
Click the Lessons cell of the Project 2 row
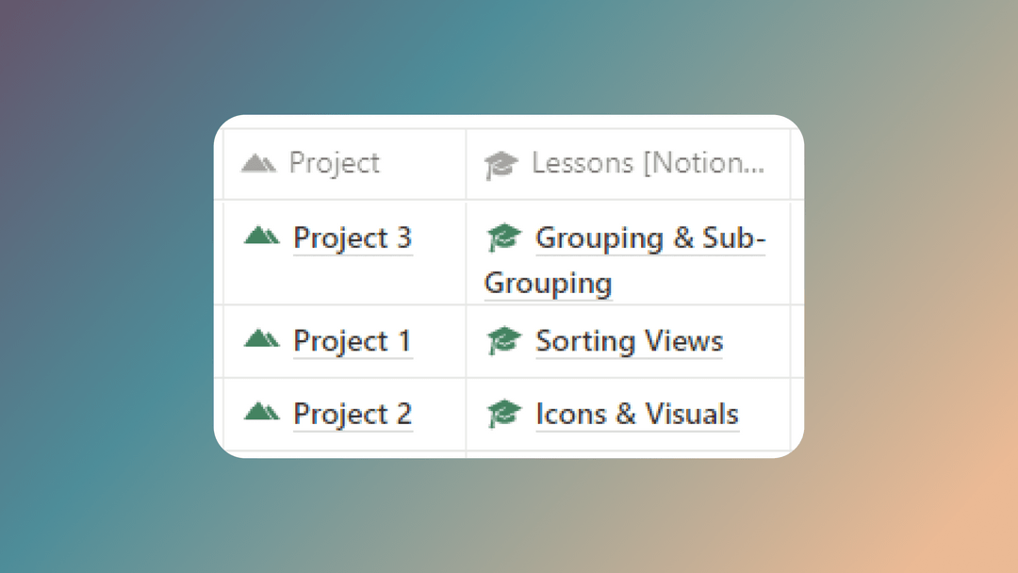[763, 414]
